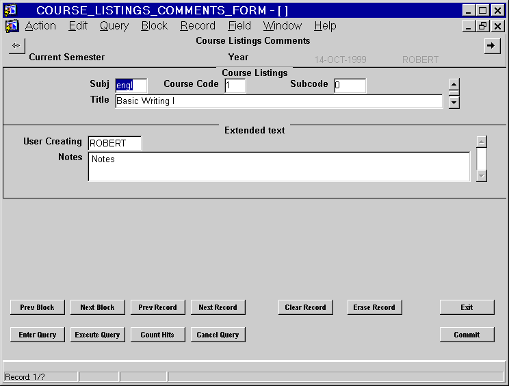The width and height of the screenshot is (509, 386).
Task: Open the Block menu
Action: 154,25
